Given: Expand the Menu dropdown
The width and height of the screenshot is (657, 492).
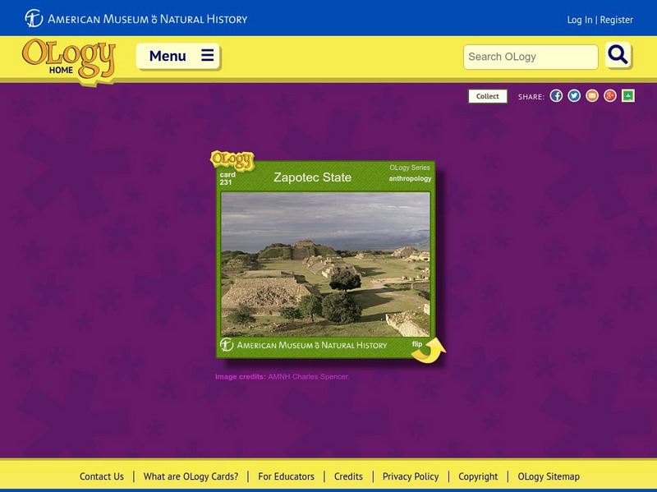Looking at the screenshot, I should 179,54.
